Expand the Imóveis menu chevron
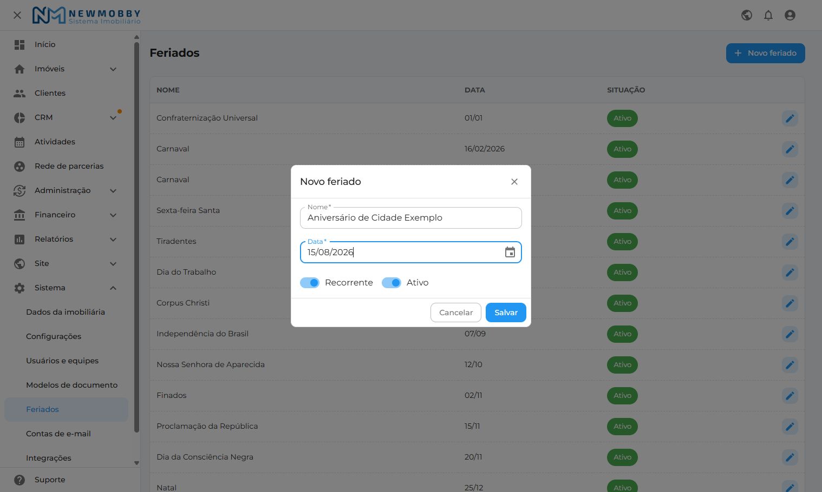Image resolution: width=822 pixels, height=492 pixels. coord(113,69)
